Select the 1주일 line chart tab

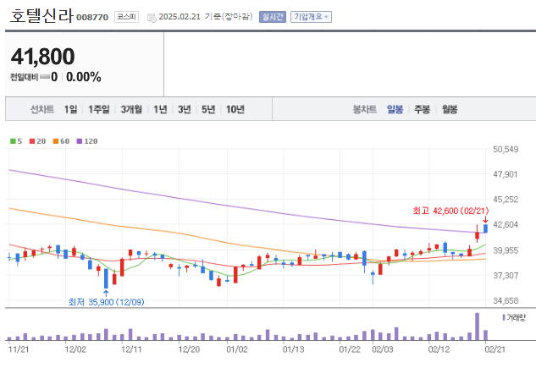99,109
